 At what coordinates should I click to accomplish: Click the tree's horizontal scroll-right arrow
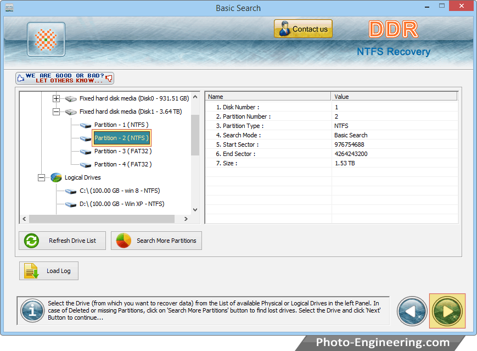186,219
